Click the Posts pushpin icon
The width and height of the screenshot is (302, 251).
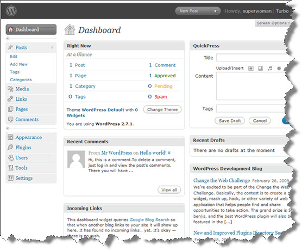pos(10,47)
